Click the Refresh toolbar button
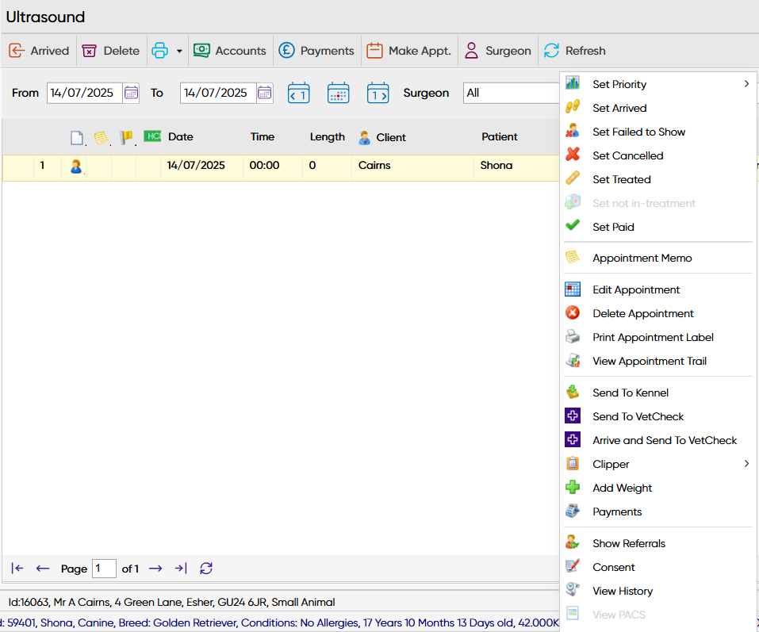This screenshot has width=759, height=632. click(x=574, y=51)
